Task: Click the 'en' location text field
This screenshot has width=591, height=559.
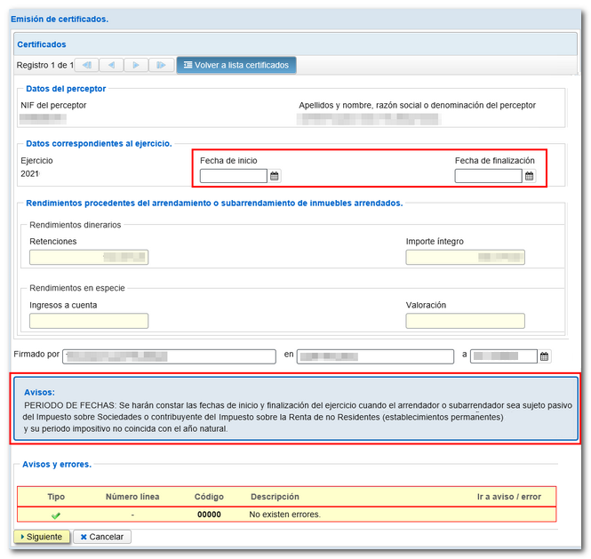Action: [374, 356]
